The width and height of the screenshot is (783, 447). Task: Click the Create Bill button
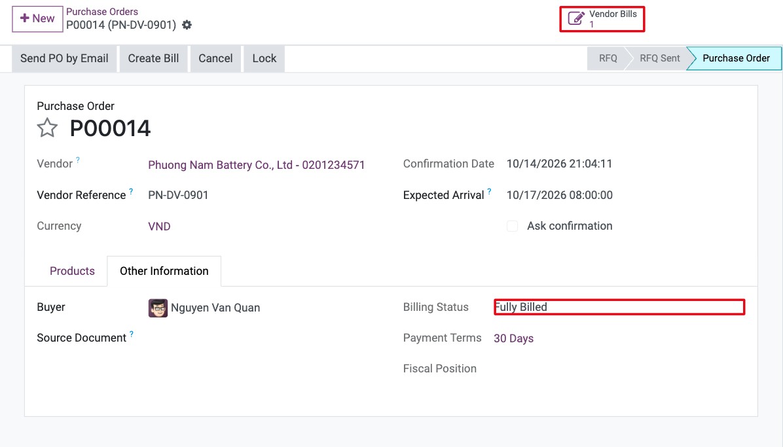pos(153,58)
